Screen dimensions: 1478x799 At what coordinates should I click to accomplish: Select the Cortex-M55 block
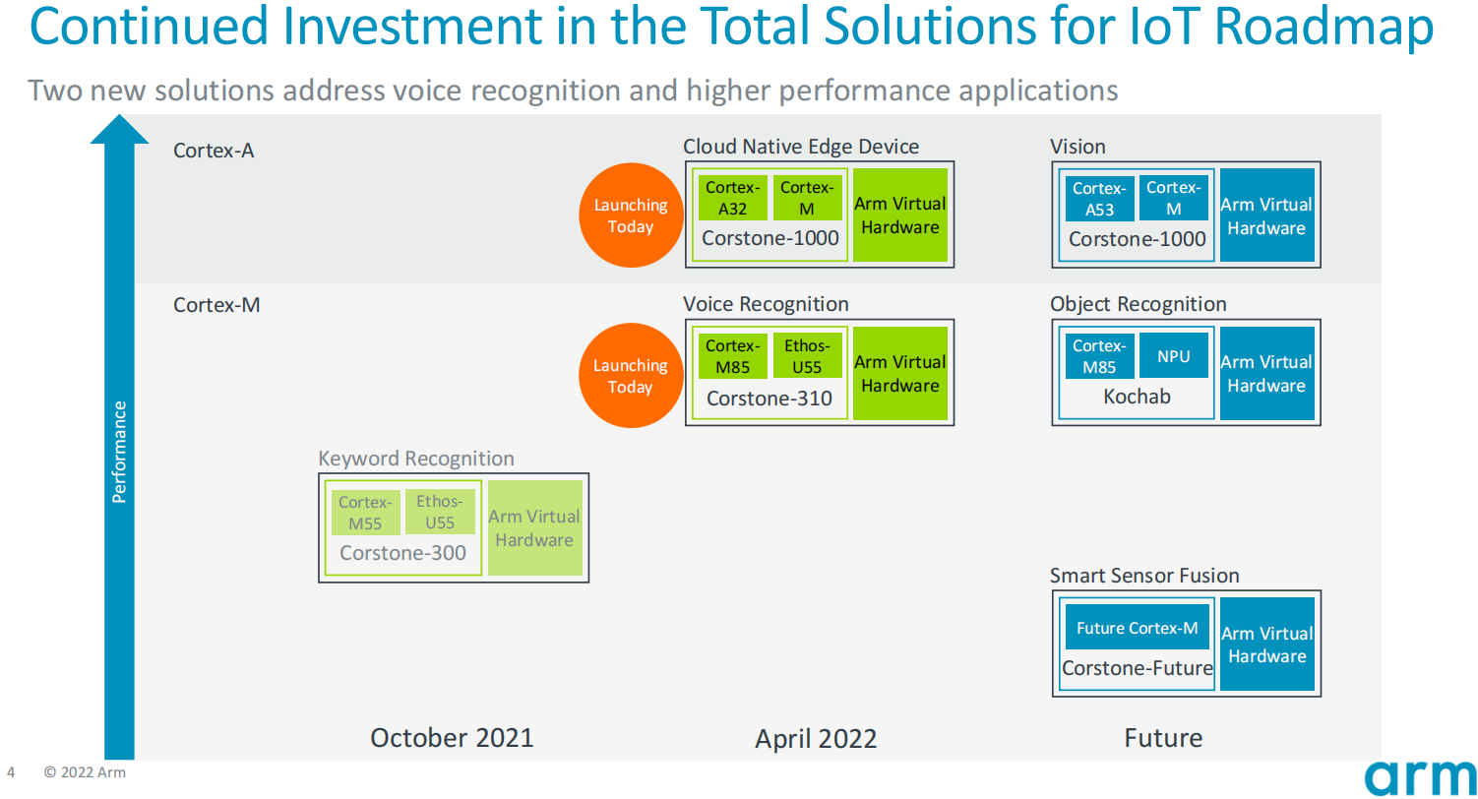click(x=366, y=513)
